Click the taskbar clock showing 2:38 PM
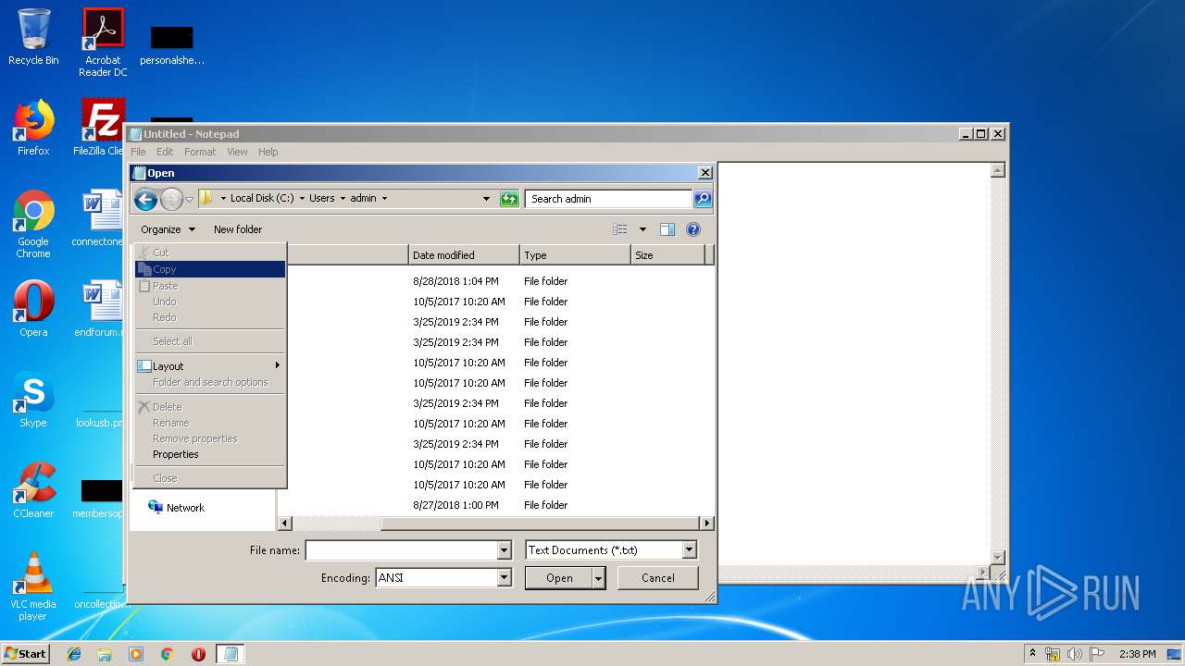This screenshot has width=1185, height=666. tap(1137, 654)
